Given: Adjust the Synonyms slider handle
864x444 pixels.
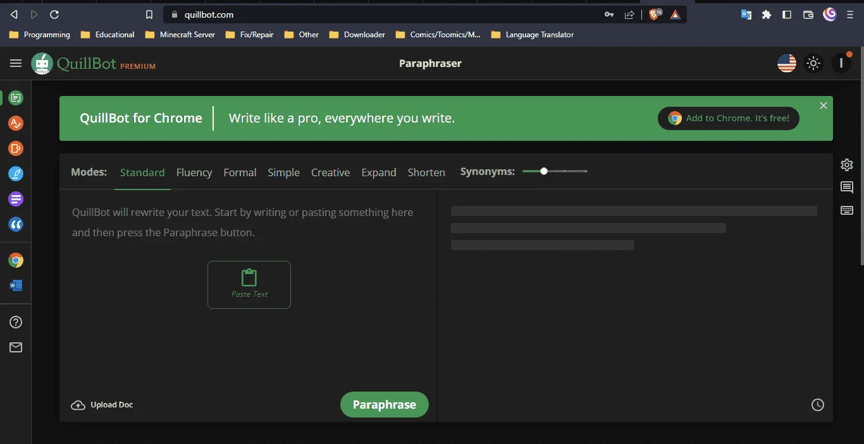Looking at the screenshot, I should coord(544,171).
